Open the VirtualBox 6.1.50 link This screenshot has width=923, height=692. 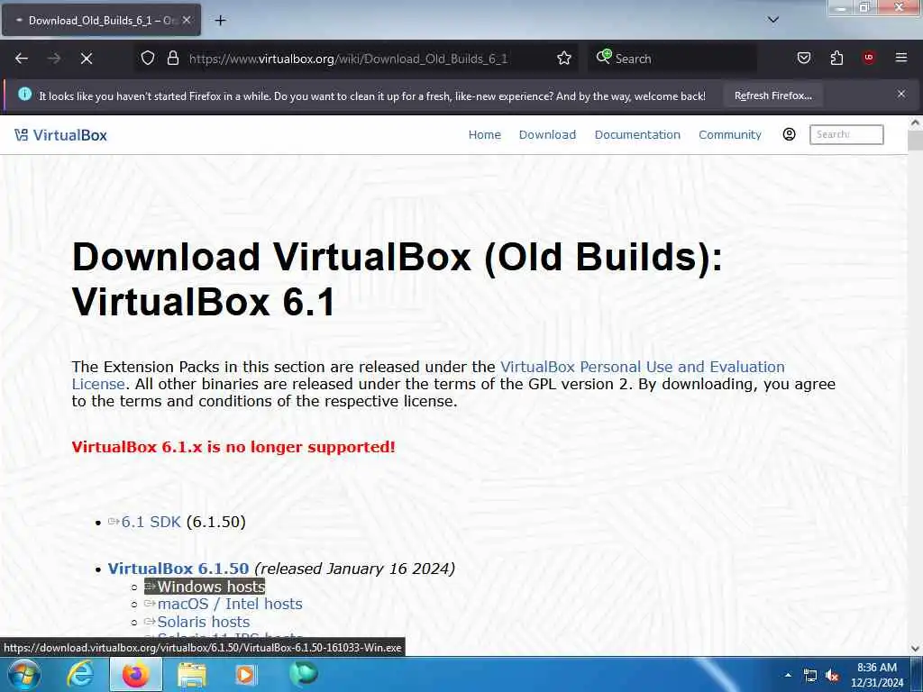[178, 569]
